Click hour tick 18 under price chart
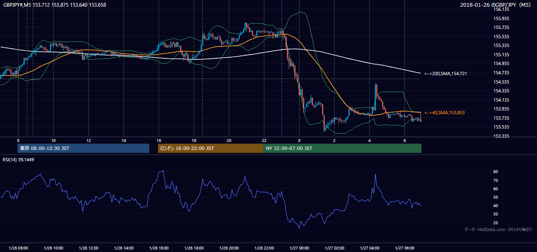537x252 pixels. 194,140
